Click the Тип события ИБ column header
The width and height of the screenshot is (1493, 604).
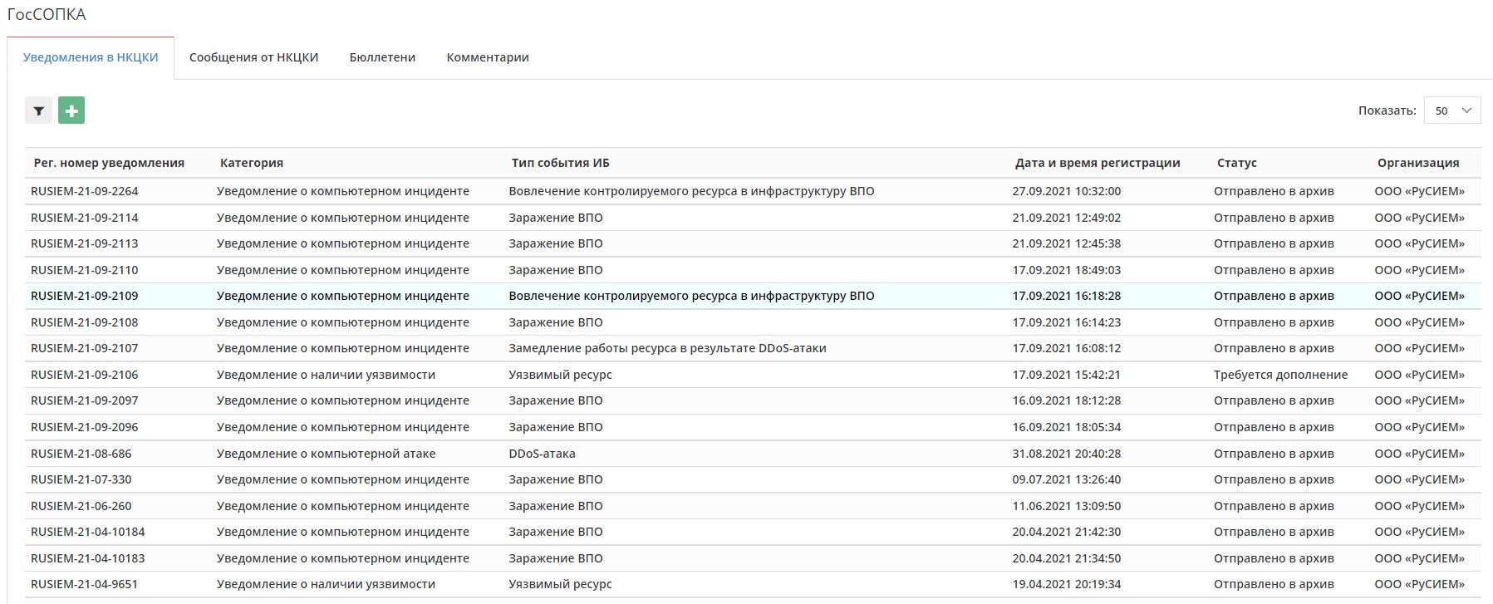click(560, 163)
